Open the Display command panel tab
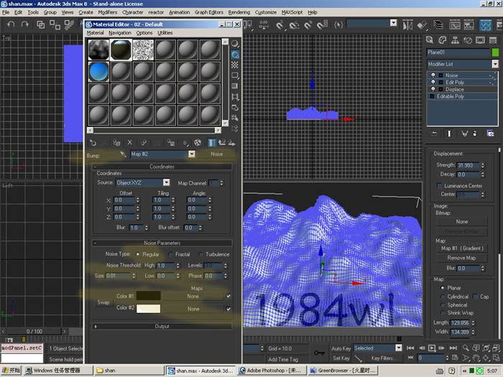The width and height of the screenshot is (503, 377). click(x=480, y=40)
